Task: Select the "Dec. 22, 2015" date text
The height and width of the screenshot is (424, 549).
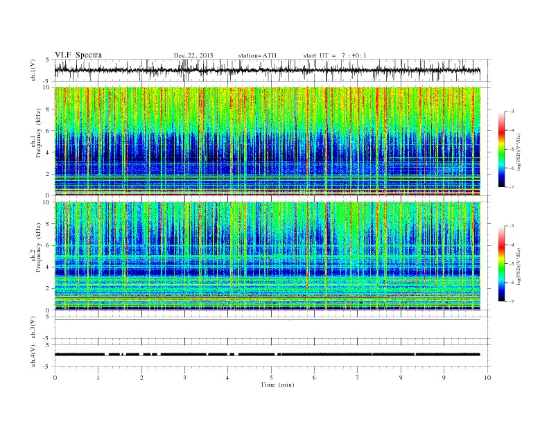Action: point(193,55)
